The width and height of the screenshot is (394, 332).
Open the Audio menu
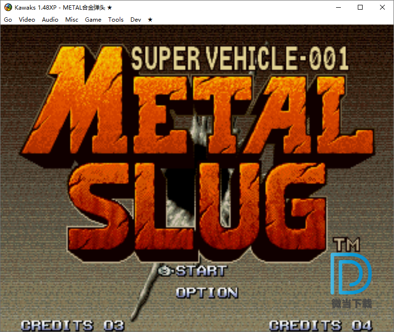tap(50, 20)
